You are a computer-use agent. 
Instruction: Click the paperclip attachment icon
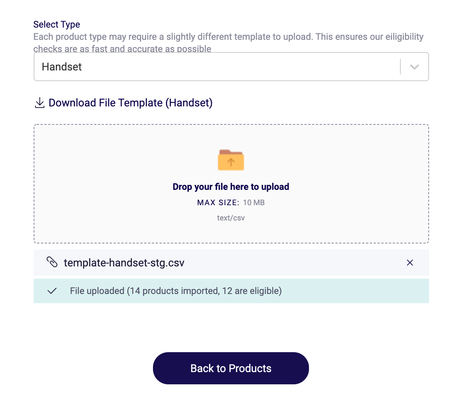click(x=52, y=262)
